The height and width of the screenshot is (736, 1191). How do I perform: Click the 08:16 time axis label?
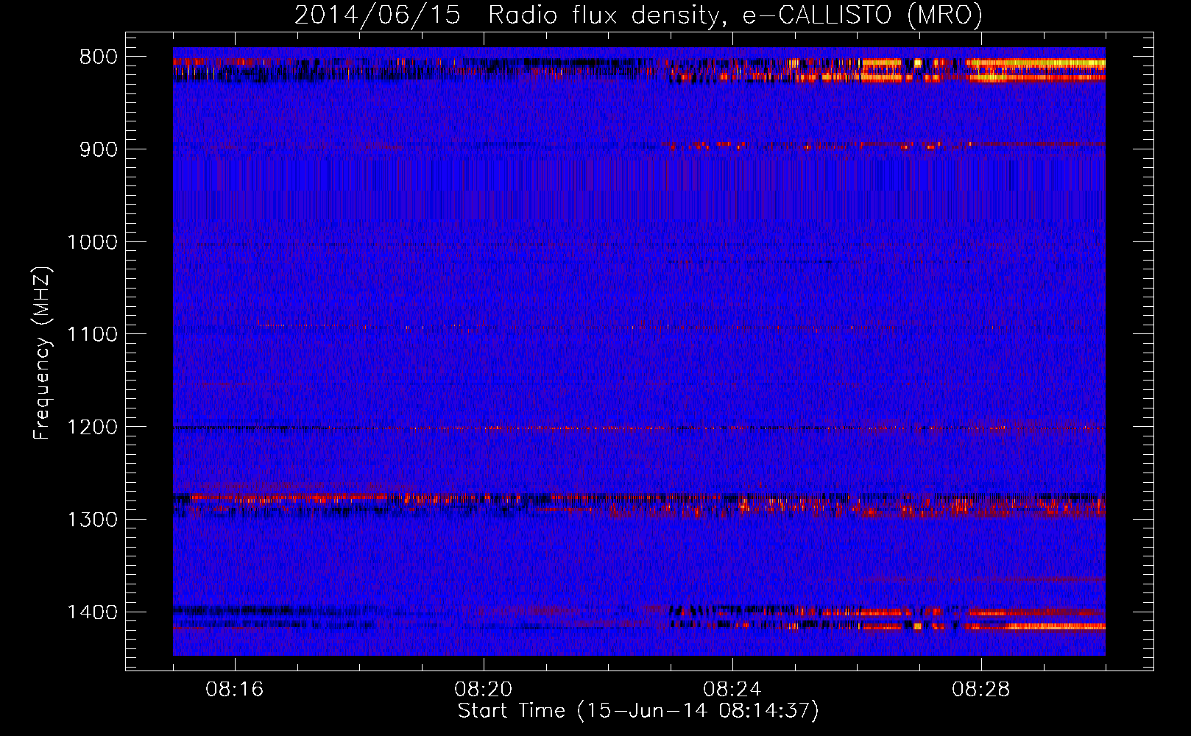click(235, 690)
